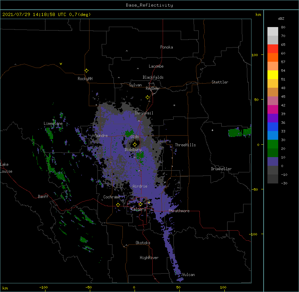299x292 pixels.
Task: Click the Banff town label
Action: pos(43,197)
